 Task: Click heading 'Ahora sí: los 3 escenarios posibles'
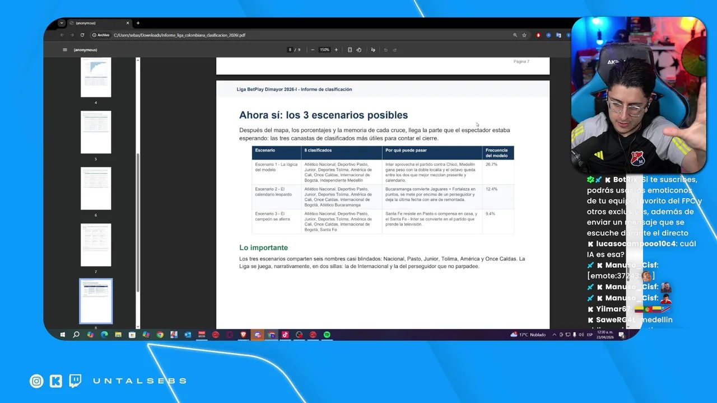click(323, 115)
